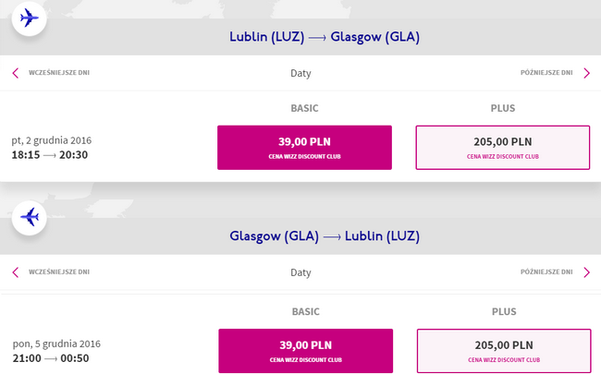Click left chevron arrow for Lublin–Glasgow dates
The height and width of the screenshot is (374, 601).
point(16,73)
